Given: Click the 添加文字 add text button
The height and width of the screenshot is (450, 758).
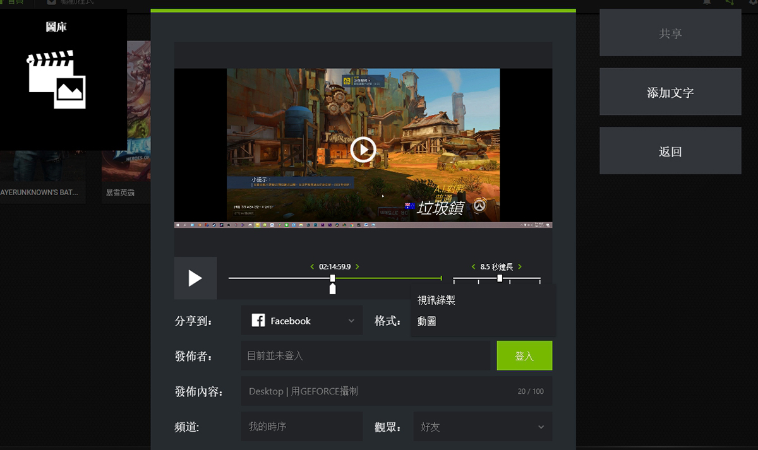Looking at the screenshot, I should click(670, 92).
